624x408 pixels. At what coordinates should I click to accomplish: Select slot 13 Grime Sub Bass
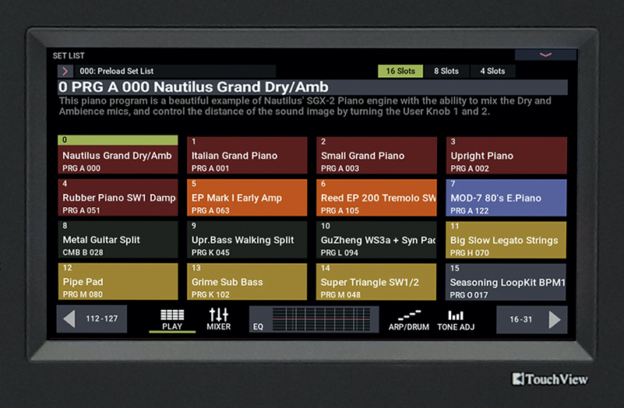pyautogui.click(x=247, y=282)
